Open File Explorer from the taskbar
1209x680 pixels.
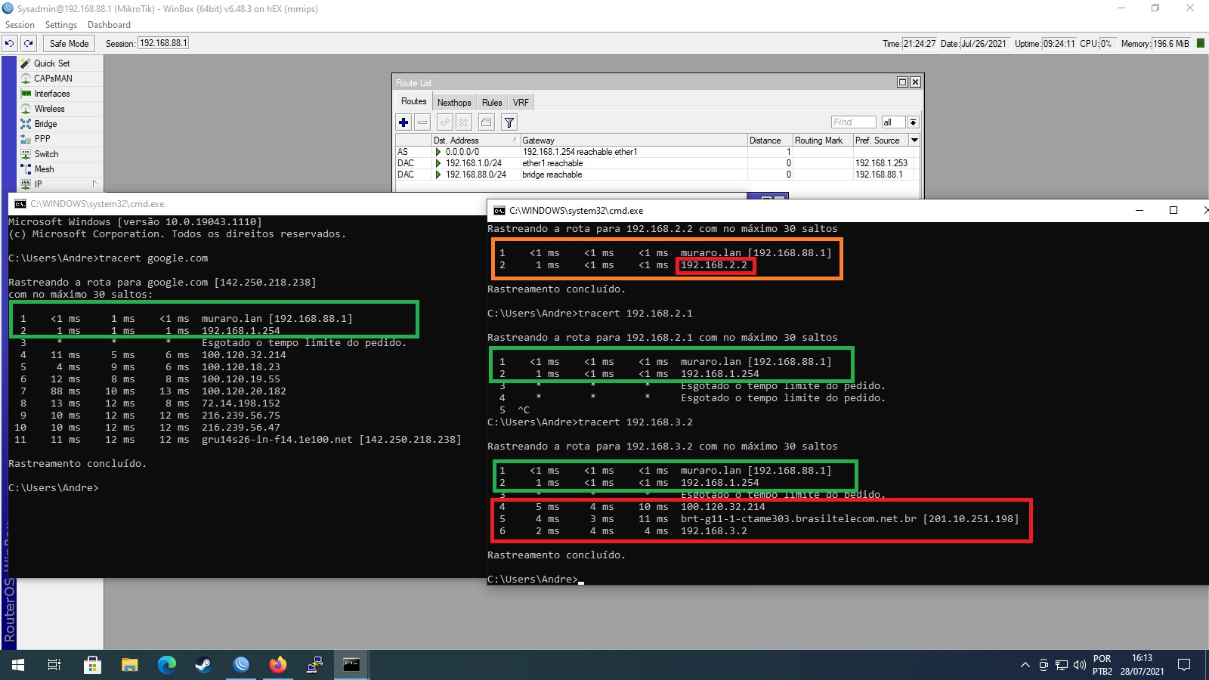pos(130,665)
